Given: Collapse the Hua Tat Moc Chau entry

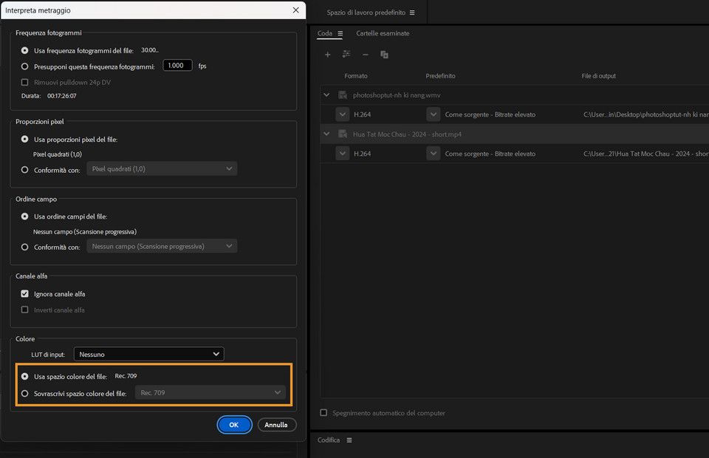Looking at the screenshot, I should click(x=326, y=134).
